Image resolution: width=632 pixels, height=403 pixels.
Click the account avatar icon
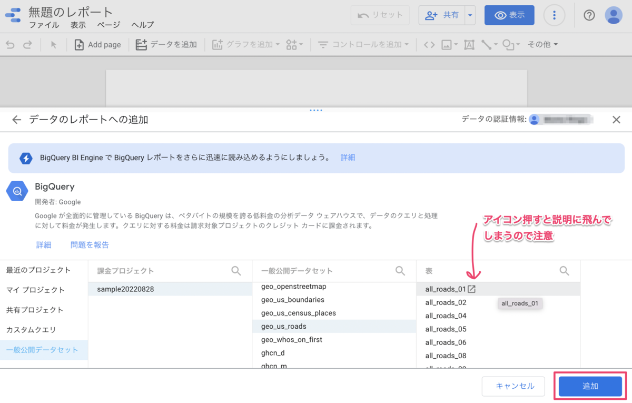614,15
